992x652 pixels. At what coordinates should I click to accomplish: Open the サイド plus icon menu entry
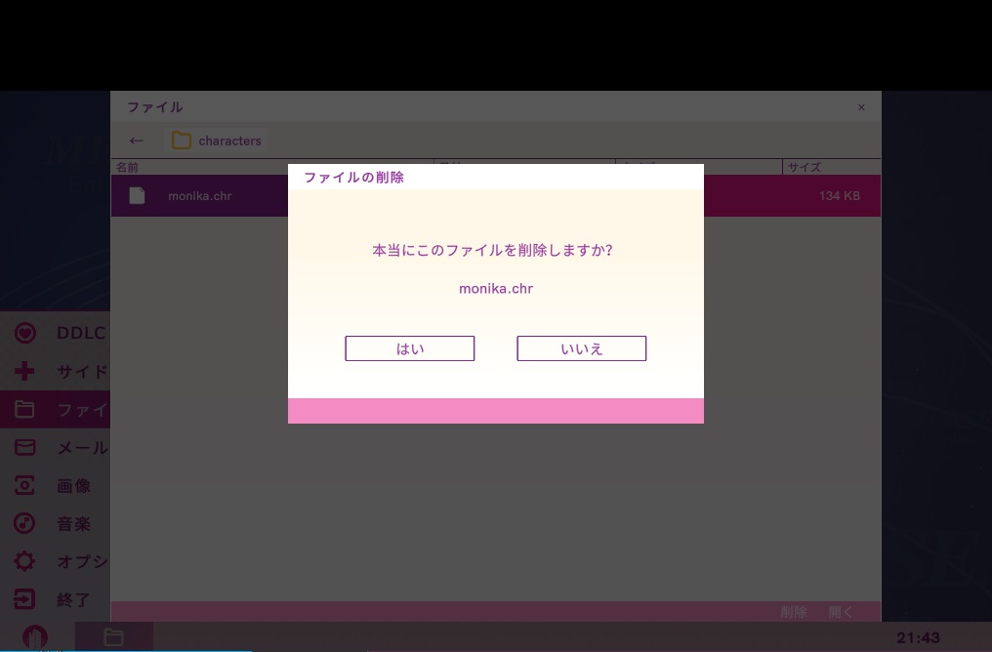[x=24, y=371]
